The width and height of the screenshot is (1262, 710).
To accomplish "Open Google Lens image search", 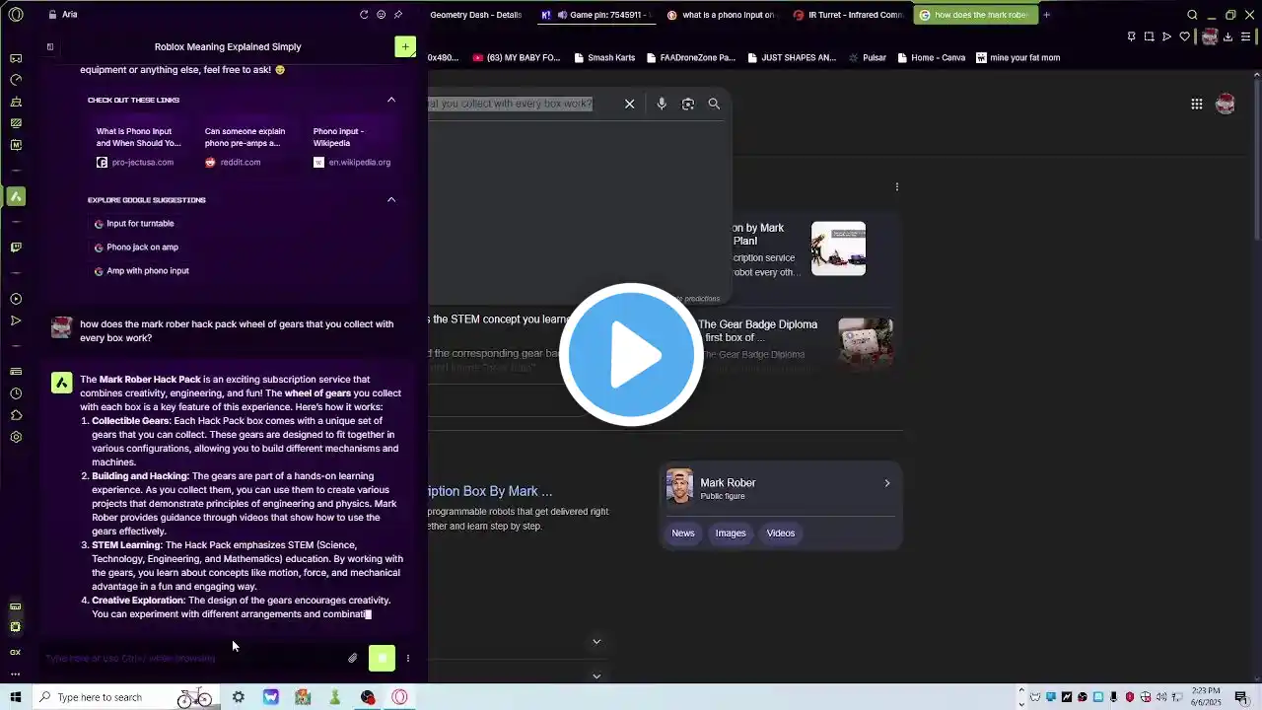I will click(688, 104).
